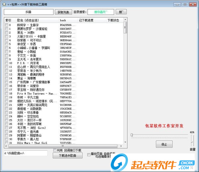This screenshot has width=199, height=172.
Task: Check the box for 展展与罗罗 - 沙漠骆驼
Action: (7, 29)
